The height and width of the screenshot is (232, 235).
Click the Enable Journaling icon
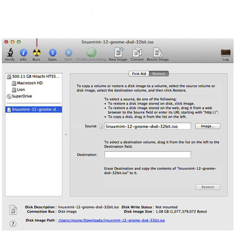[91, 52]
